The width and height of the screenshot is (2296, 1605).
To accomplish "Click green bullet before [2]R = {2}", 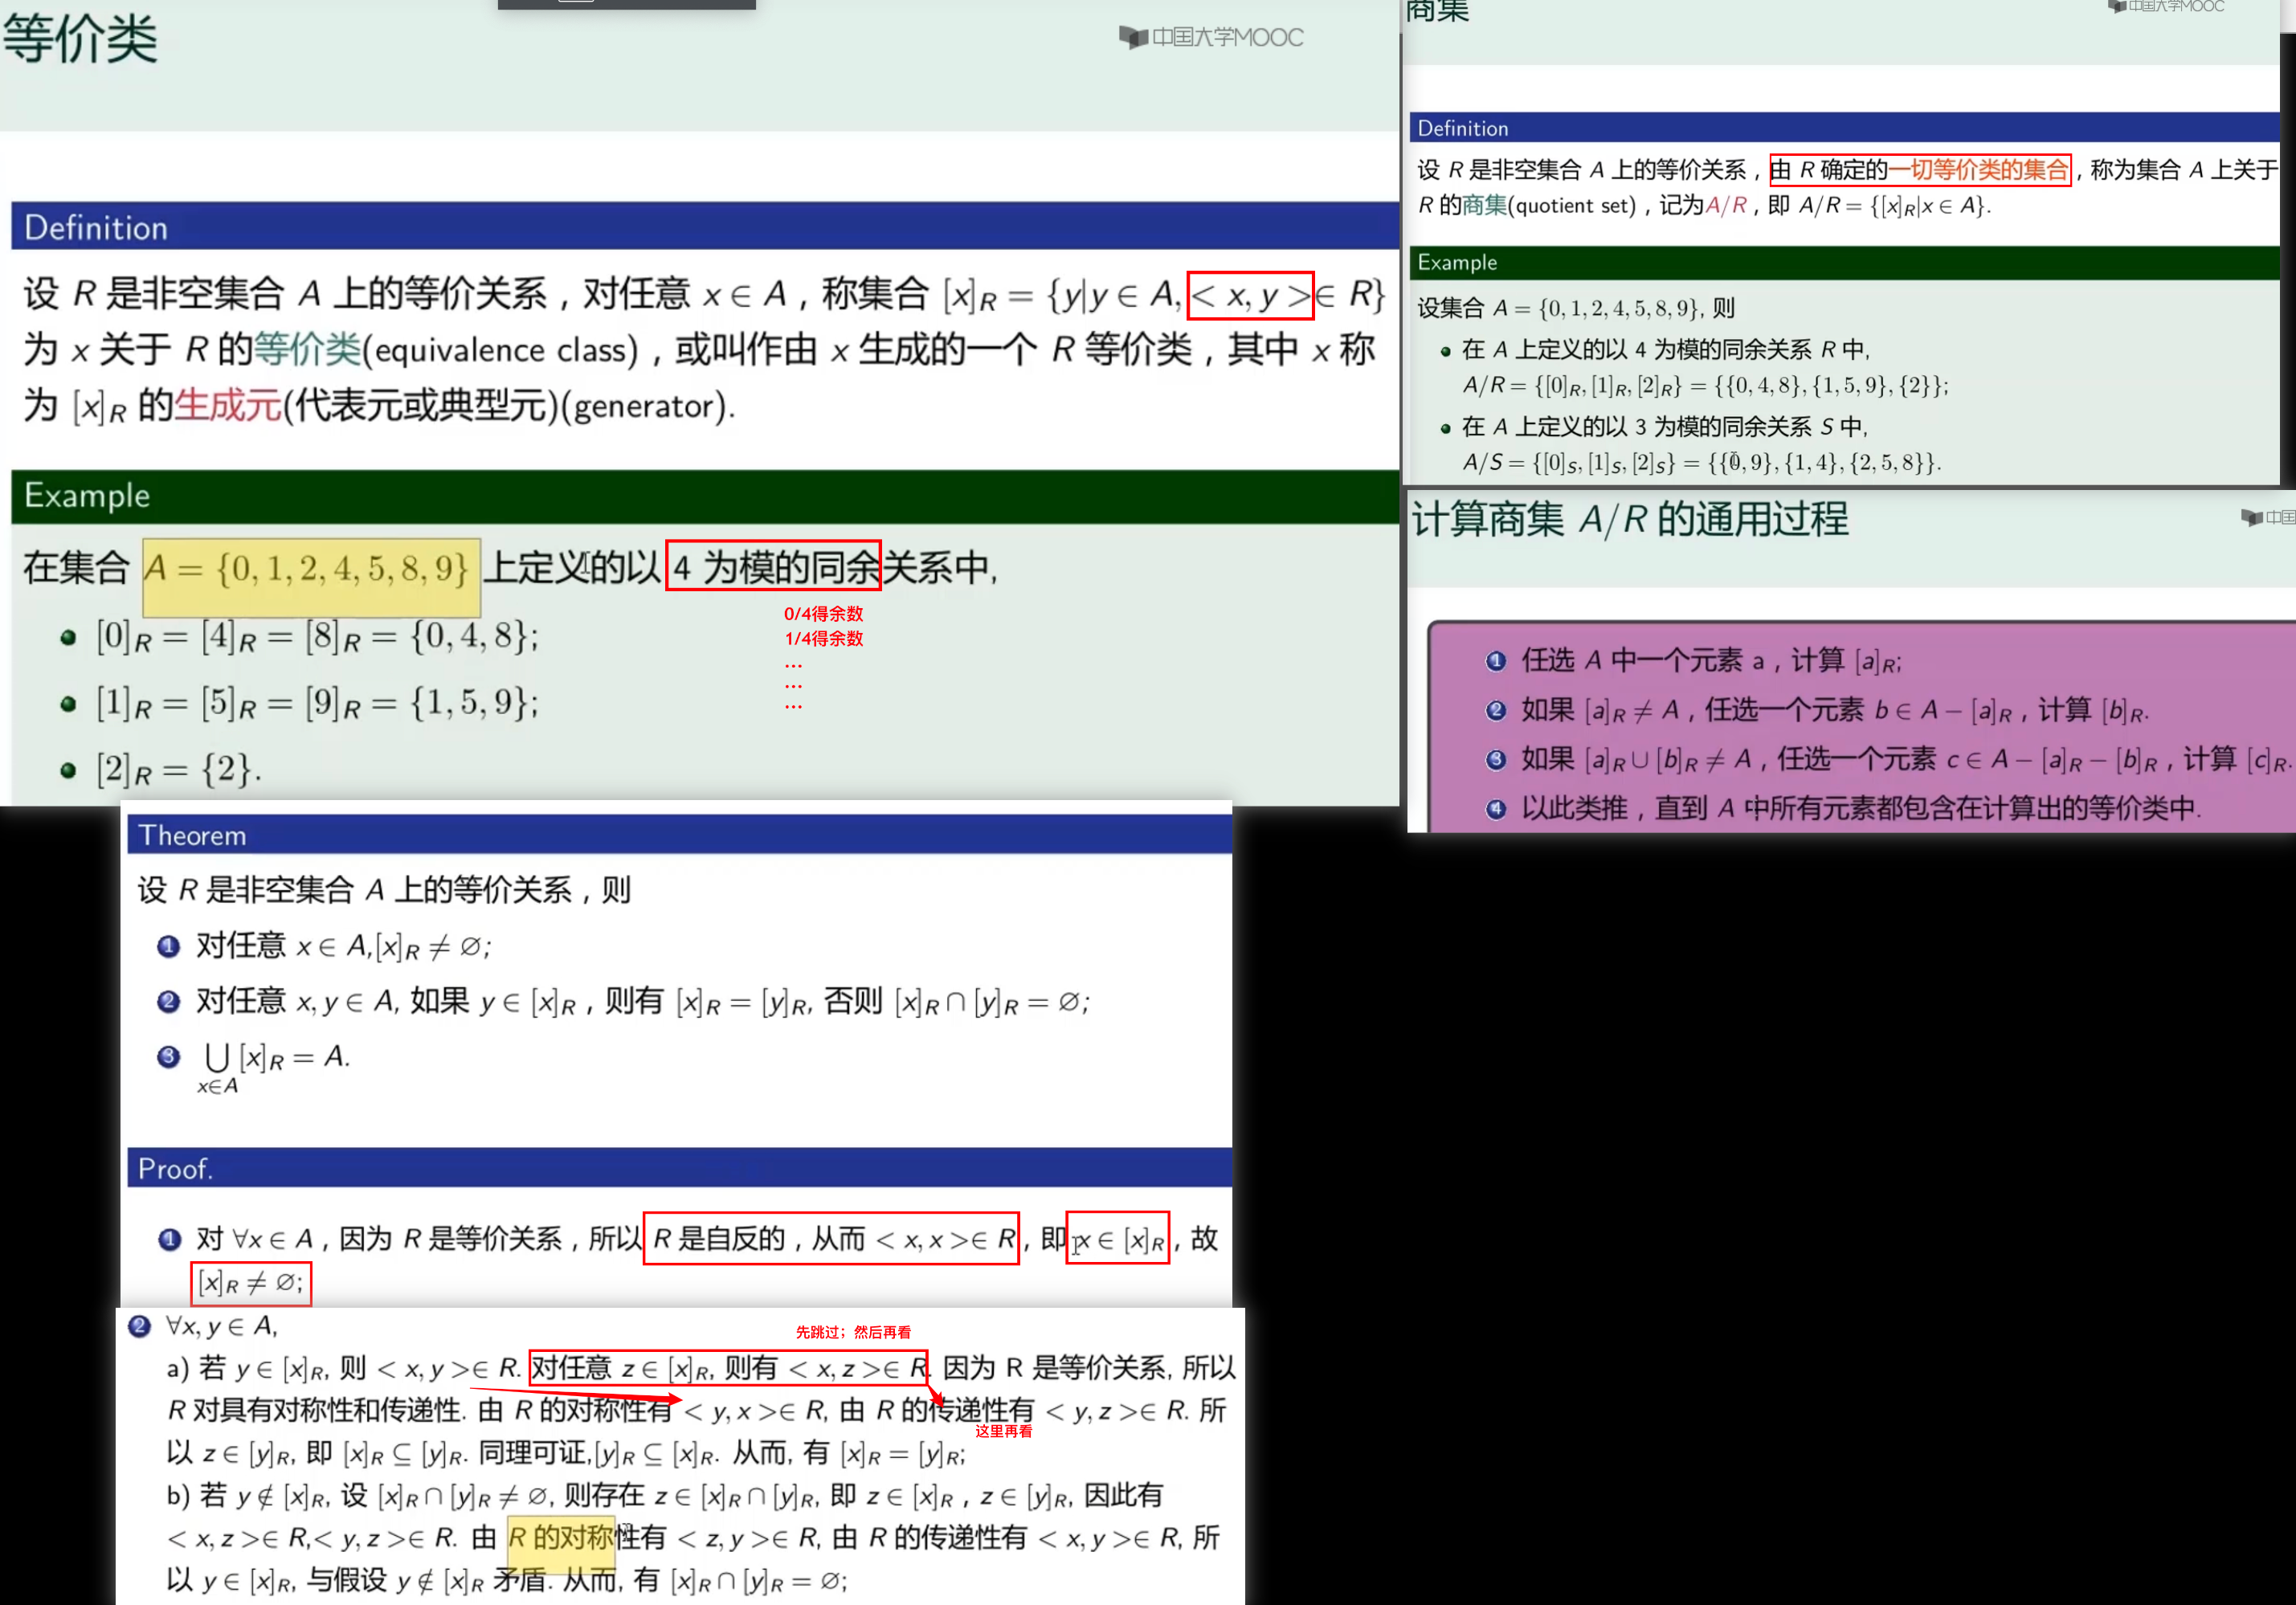I will click(x=68, y=770).
